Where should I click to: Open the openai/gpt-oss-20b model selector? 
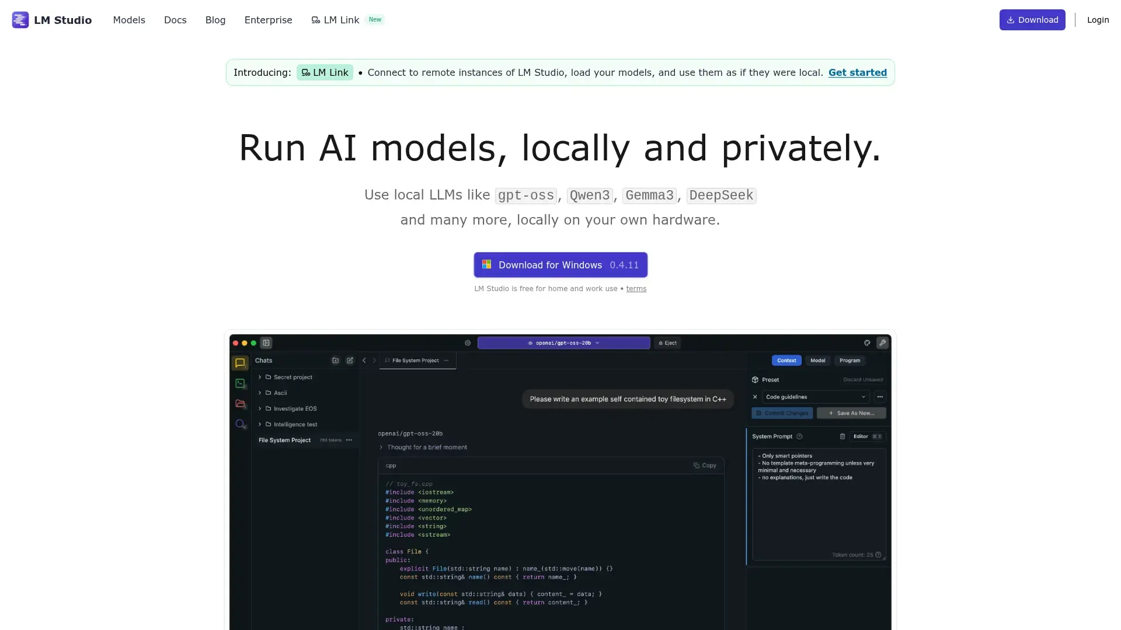click(x=563, y=343)
